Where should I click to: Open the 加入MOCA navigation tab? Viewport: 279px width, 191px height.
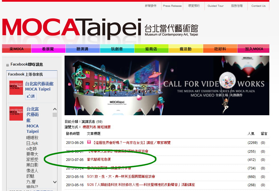[x=253, y=49]
